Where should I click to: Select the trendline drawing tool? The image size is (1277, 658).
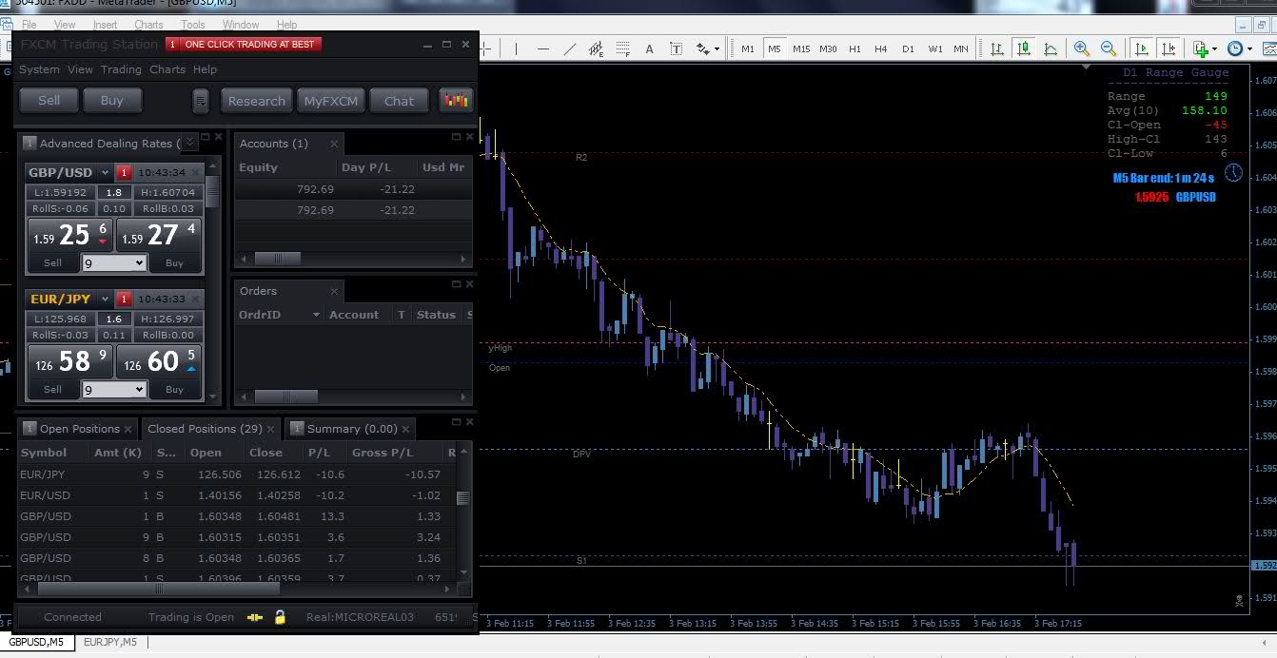570,48
